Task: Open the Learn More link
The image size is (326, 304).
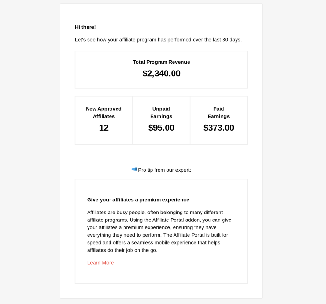Action: click(100, 263)
